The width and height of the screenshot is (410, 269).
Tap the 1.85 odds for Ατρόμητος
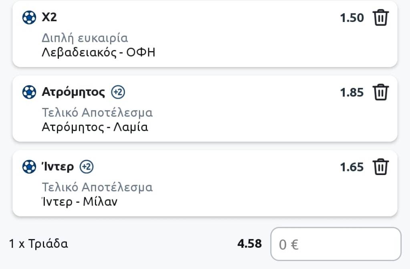coord(352,93)
